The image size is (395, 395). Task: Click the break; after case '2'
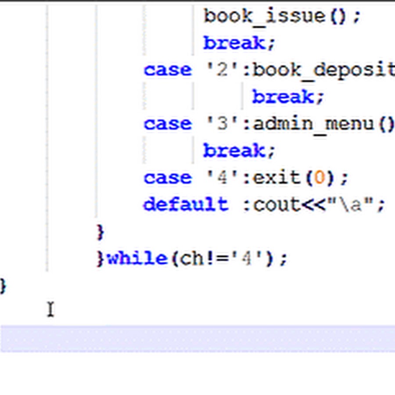[x=287, y=97]
